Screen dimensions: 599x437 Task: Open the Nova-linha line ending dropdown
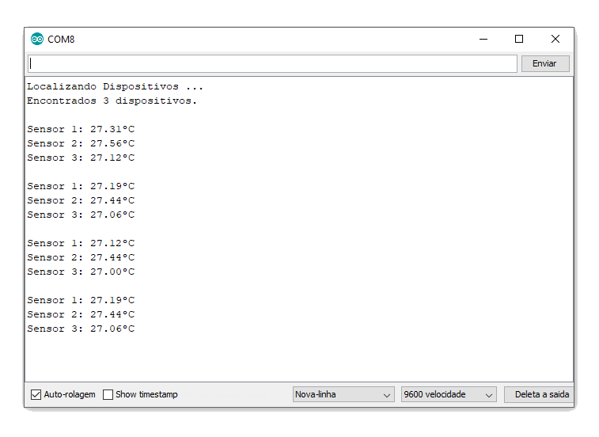(343, 394)
